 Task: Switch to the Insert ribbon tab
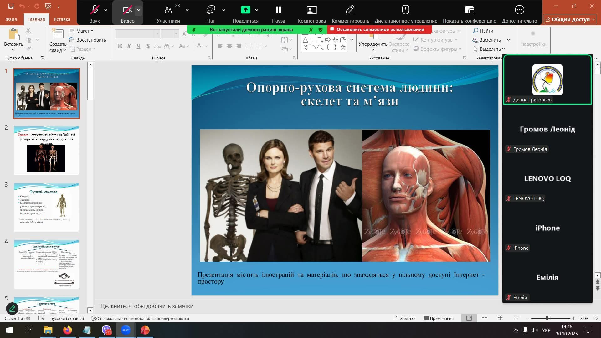coord(62,19)
